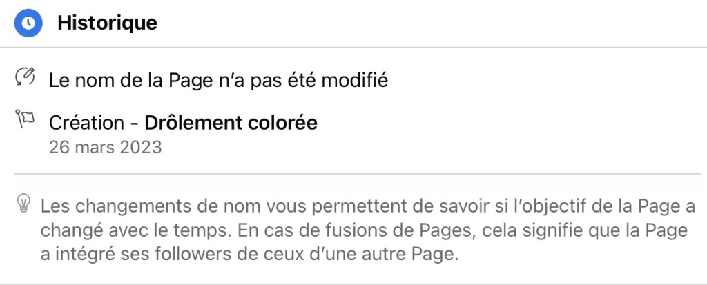Click the lightbulb tip icon

click(x=24, y=204)
